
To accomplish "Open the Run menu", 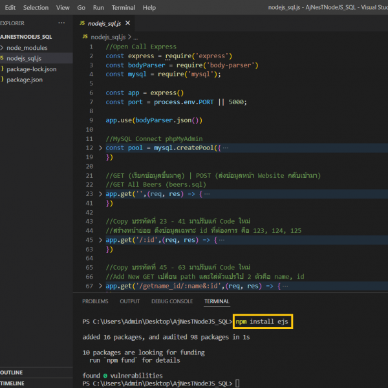I will click(x=98, y=8).
